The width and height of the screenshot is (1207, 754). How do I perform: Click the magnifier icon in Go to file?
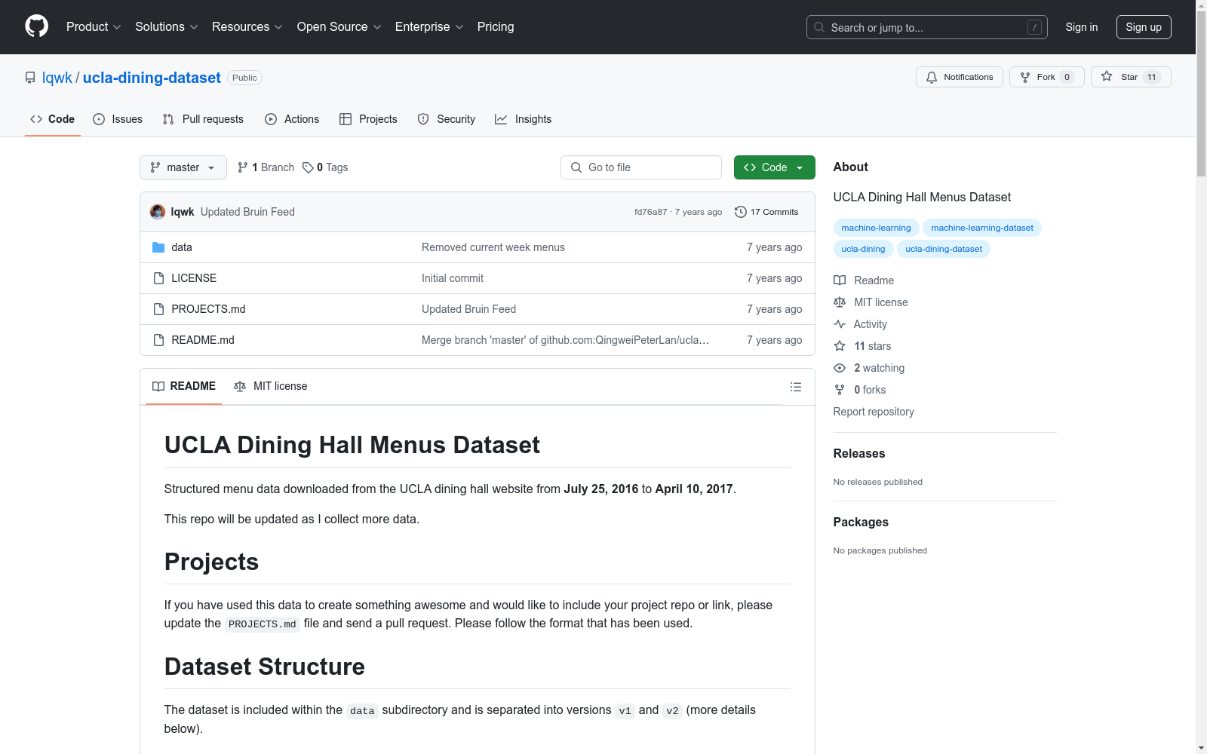(x=576, y=167)
